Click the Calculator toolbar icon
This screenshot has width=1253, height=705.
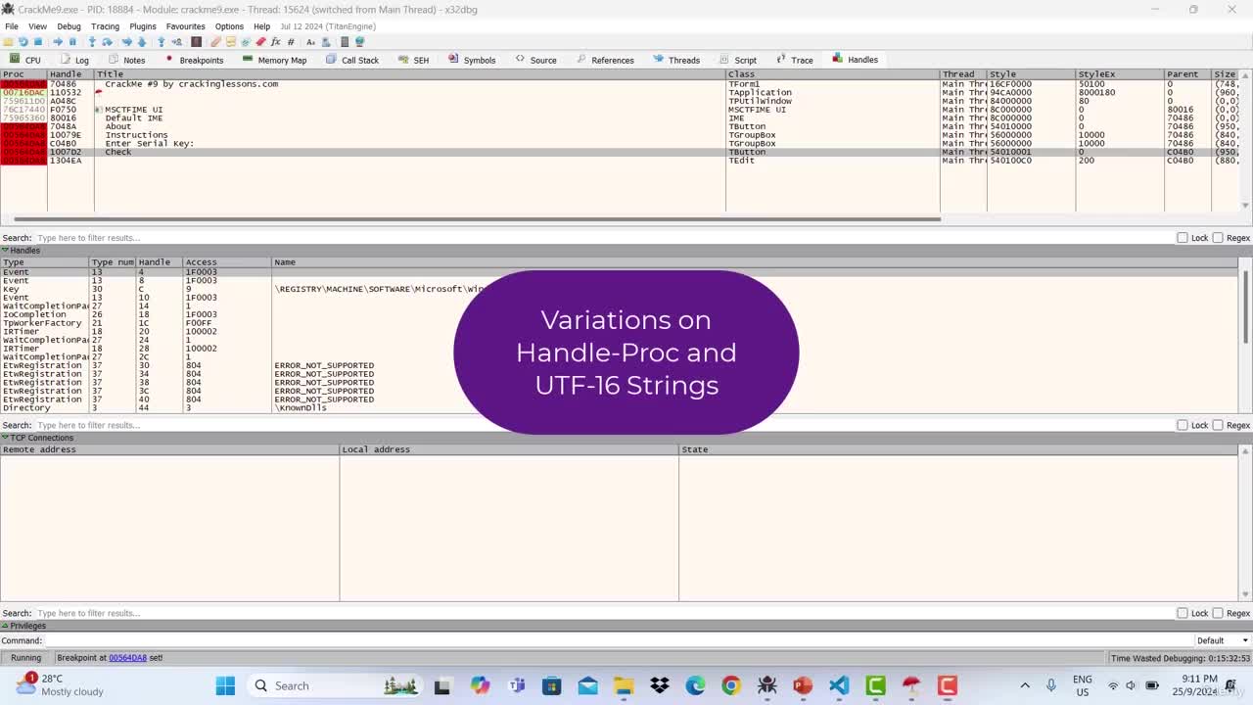345,42
